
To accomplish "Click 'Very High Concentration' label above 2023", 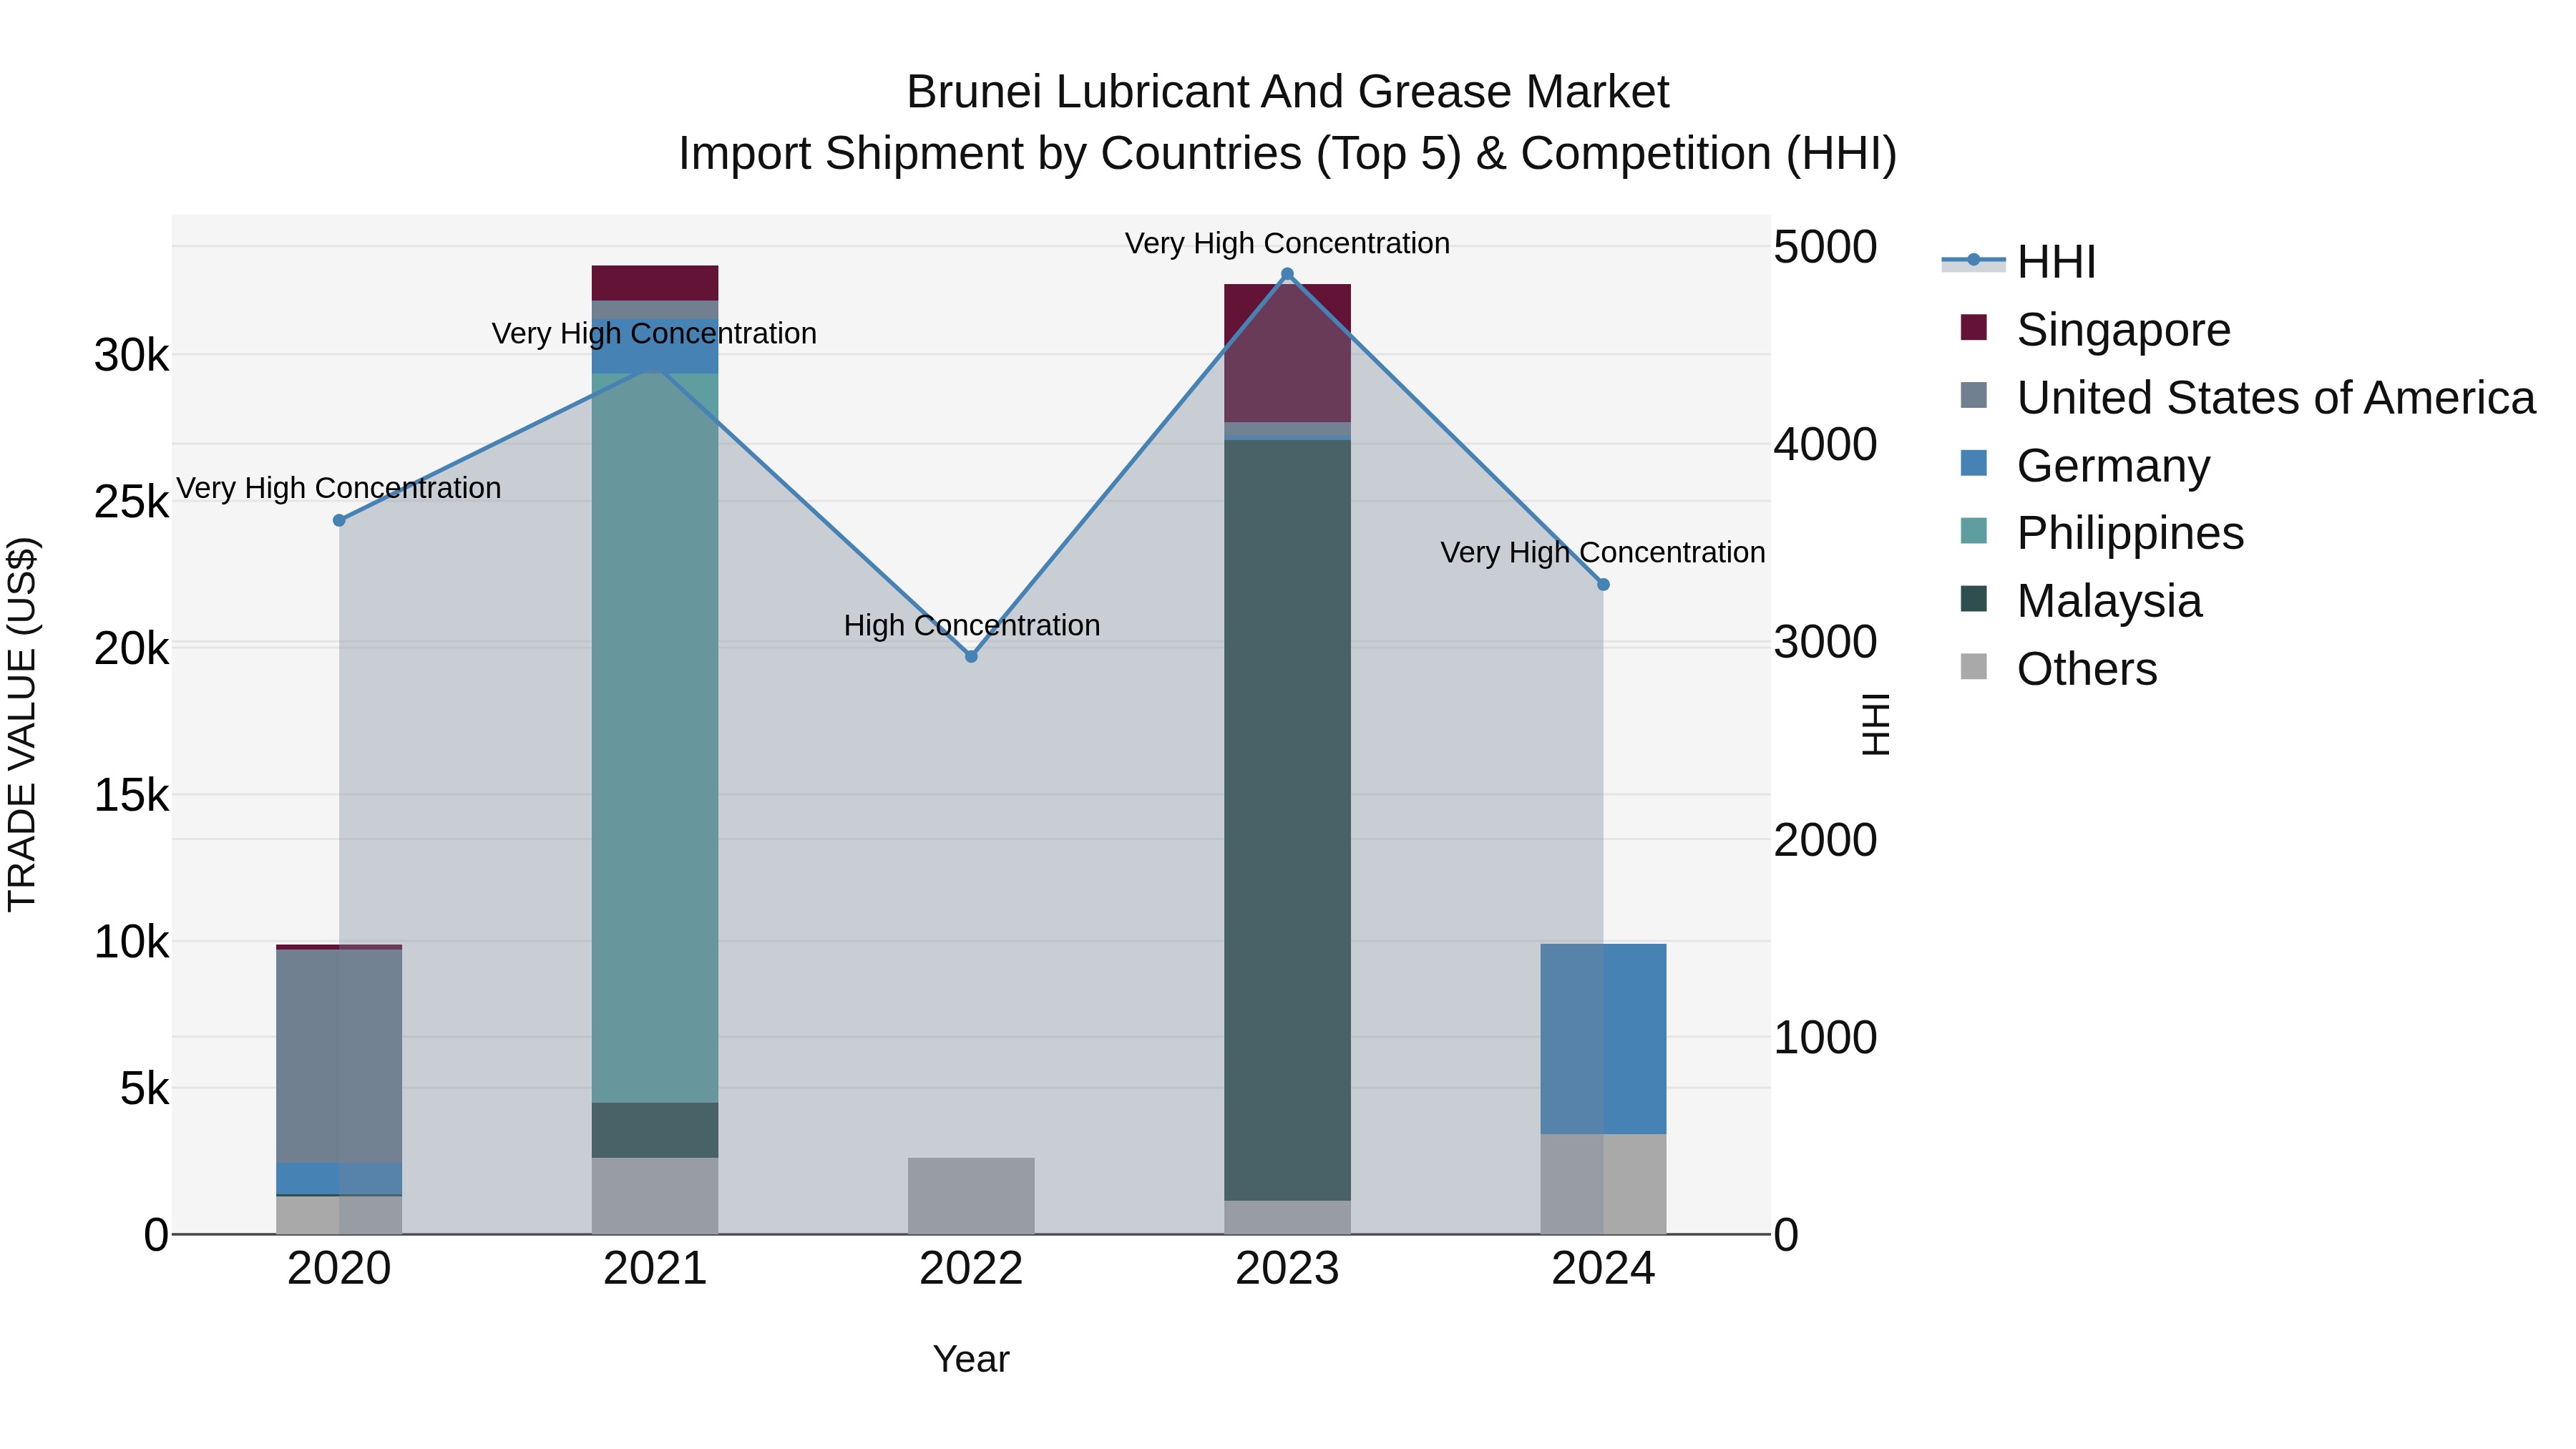I will click(1287, 243).
